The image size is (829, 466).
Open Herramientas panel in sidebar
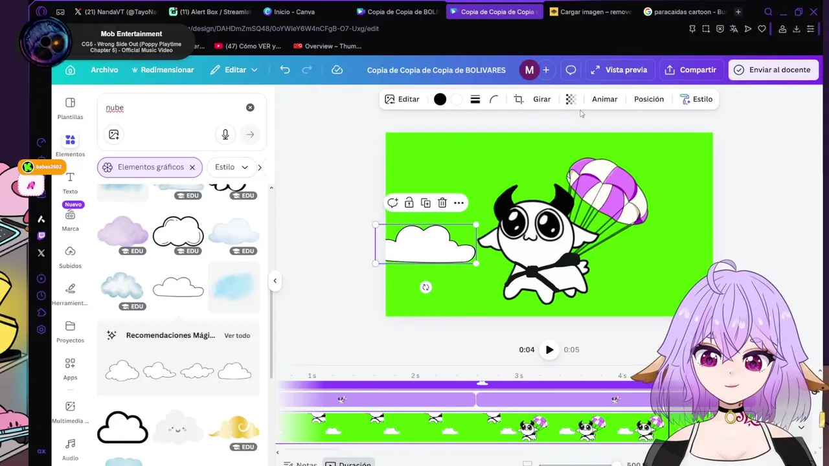pyautogui.click(x=70, y=294)
